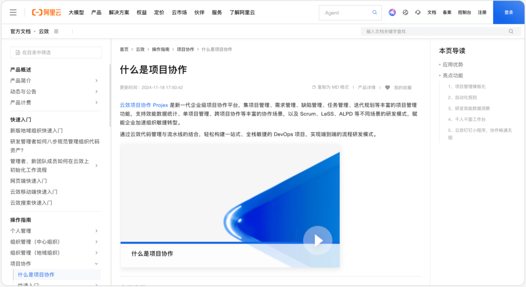Open the 备案 link
This screenshot has height=287, width=526.
click(447, 12)
